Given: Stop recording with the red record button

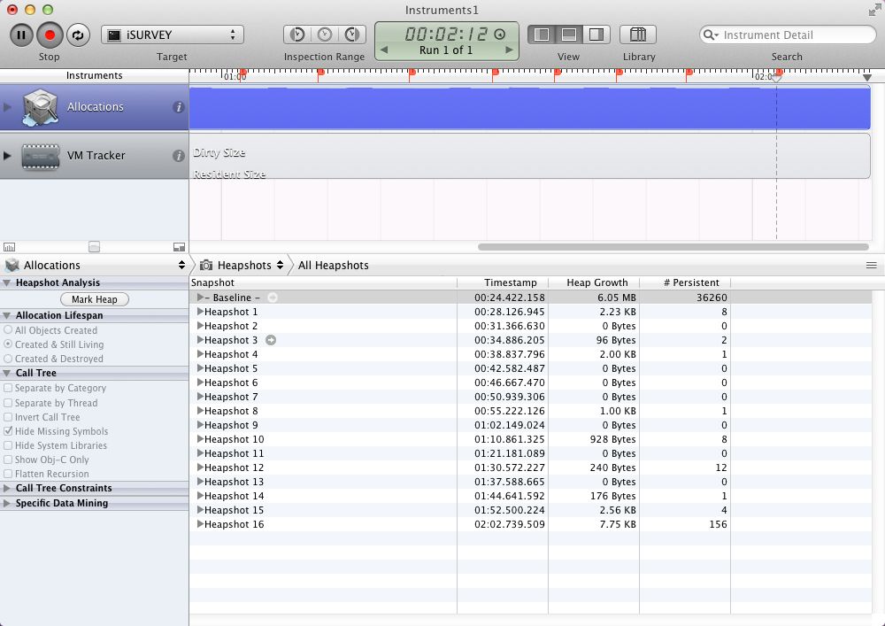Looking at the screenshot, I should pos(50,35).
